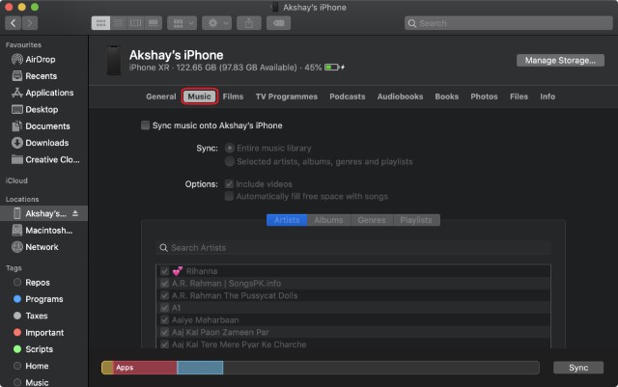
Task: Enable Sync music onto Akshay's iPhone
Action: pyautogui.click(x=146, y=125)
